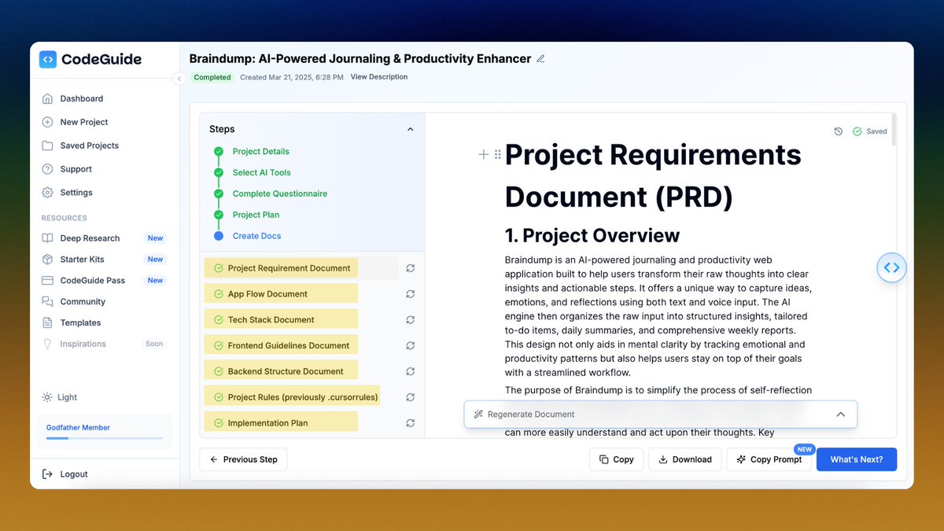Click the CodeGuide logo icon
The height and width of the screenshot is (531, 944).
pyautogui.click(x=48, y=59)
